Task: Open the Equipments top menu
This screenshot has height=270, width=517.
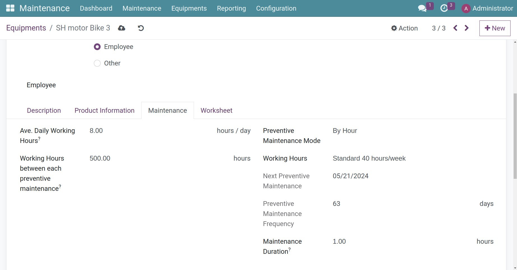Action: (189, 8)
